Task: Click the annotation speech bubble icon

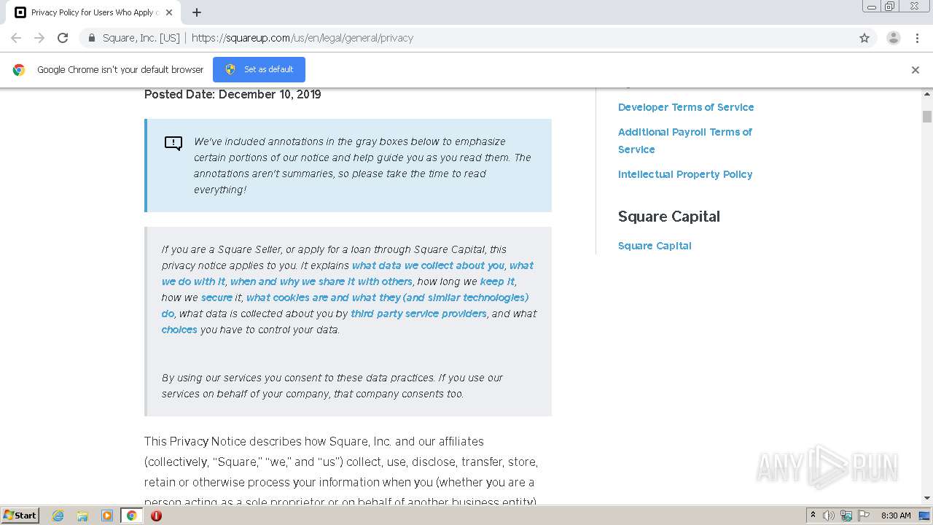Action: tap(173, 143)
